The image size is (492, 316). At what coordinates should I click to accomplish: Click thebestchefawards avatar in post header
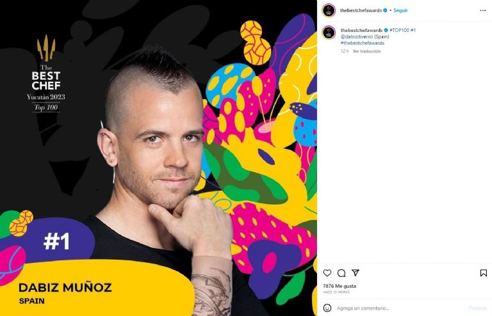point(329,11)
